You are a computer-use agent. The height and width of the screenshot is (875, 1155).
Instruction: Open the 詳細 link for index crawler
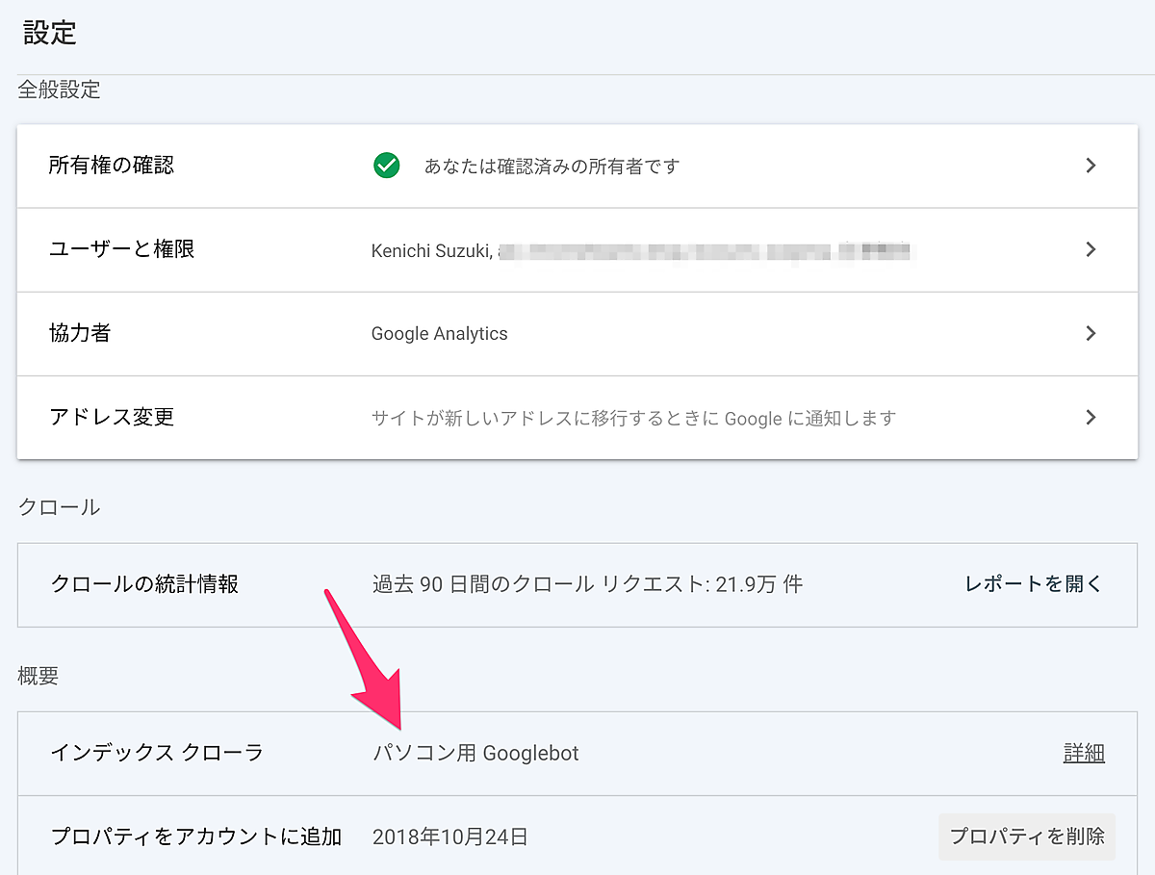coord(1084,753)
